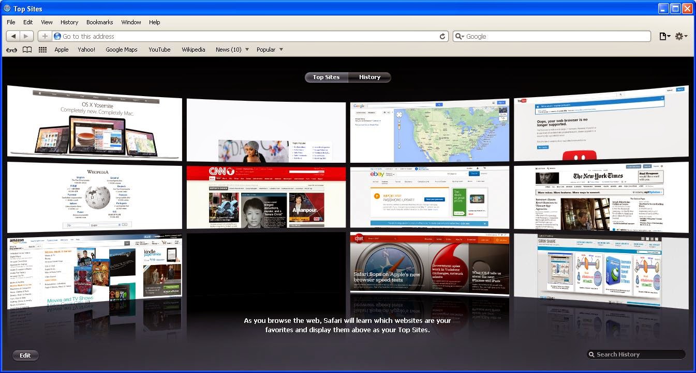Open the YouTube unsupported browser thumbnail
696x373 pixels.
click(601, 123)
